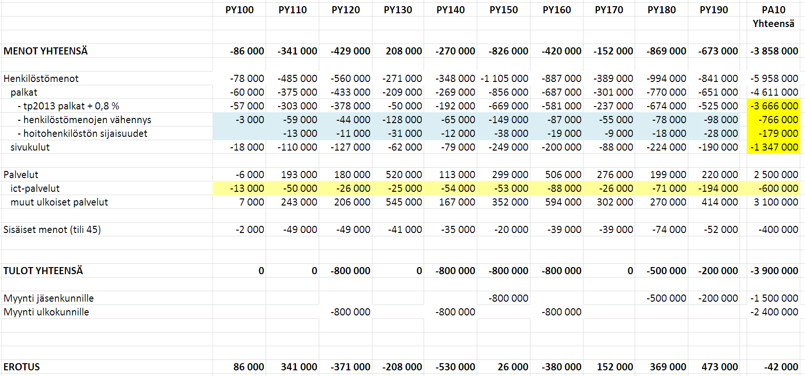Click the Henkilöstömenot row label
The width and height of the screenshot is (805, 376).
[41, 79]
